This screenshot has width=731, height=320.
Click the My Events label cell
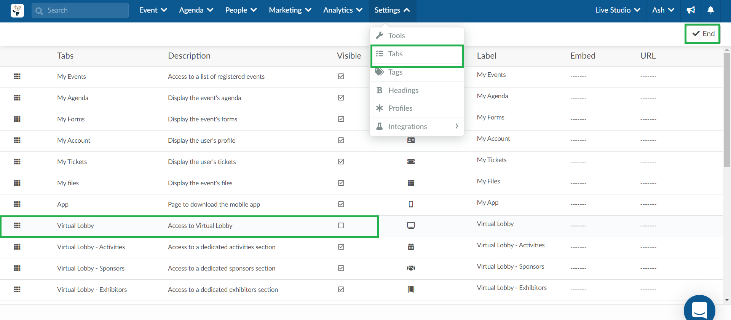(491, 75)
